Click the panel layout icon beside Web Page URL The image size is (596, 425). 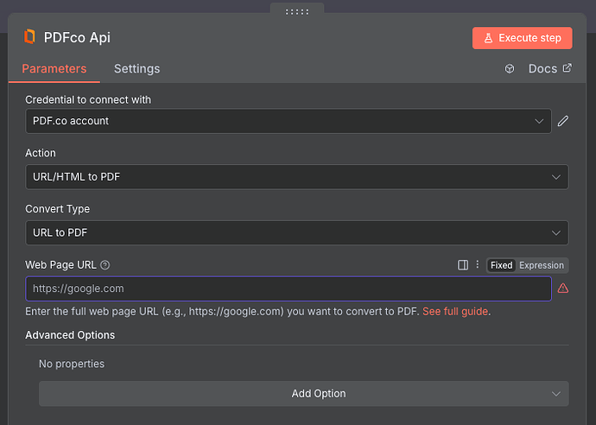pyautogui.click(x=463, y=265)
